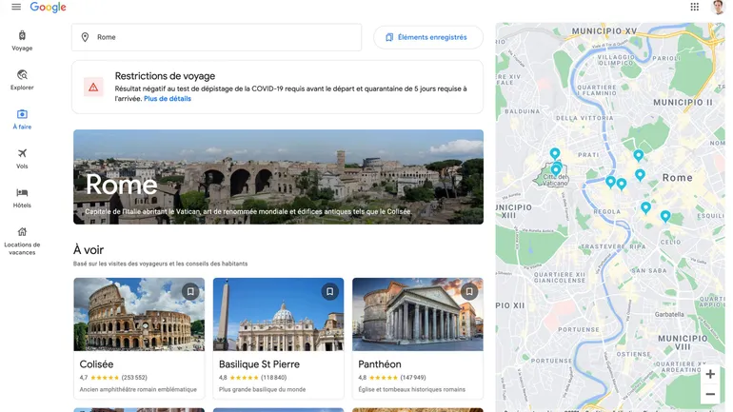Open the Panthéon photo card
The width and height of the screenshot is (733, 412).
point(418,314)
